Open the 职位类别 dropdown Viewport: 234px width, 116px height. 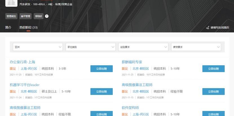[90, 47]
